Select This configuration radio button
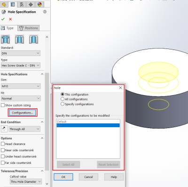The width and height of the screenshot is (188, 187). (63, 94)
